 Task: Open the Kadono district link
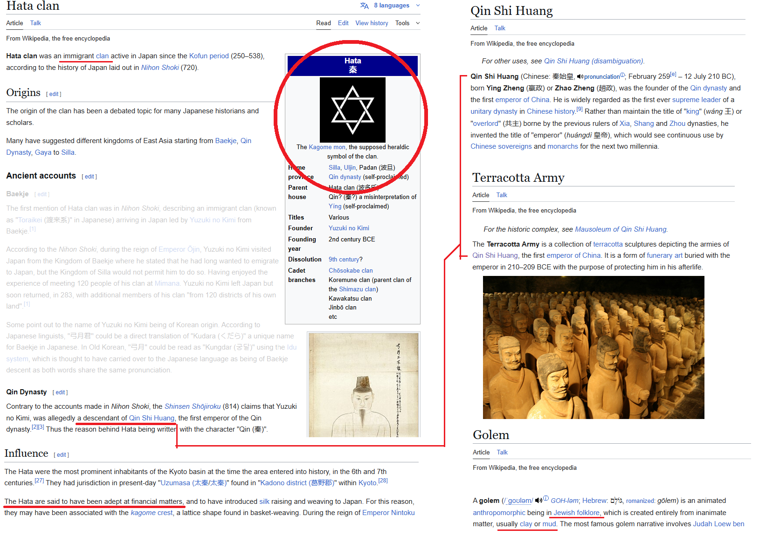(297, 483)
